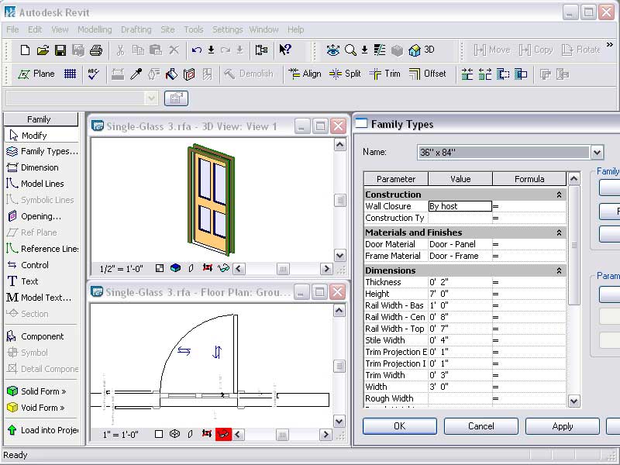Image resolution: width=620 pixels, height=465 pixels.
Task: Click the Family tab header of design bar
Action: (x=41, y=119)
